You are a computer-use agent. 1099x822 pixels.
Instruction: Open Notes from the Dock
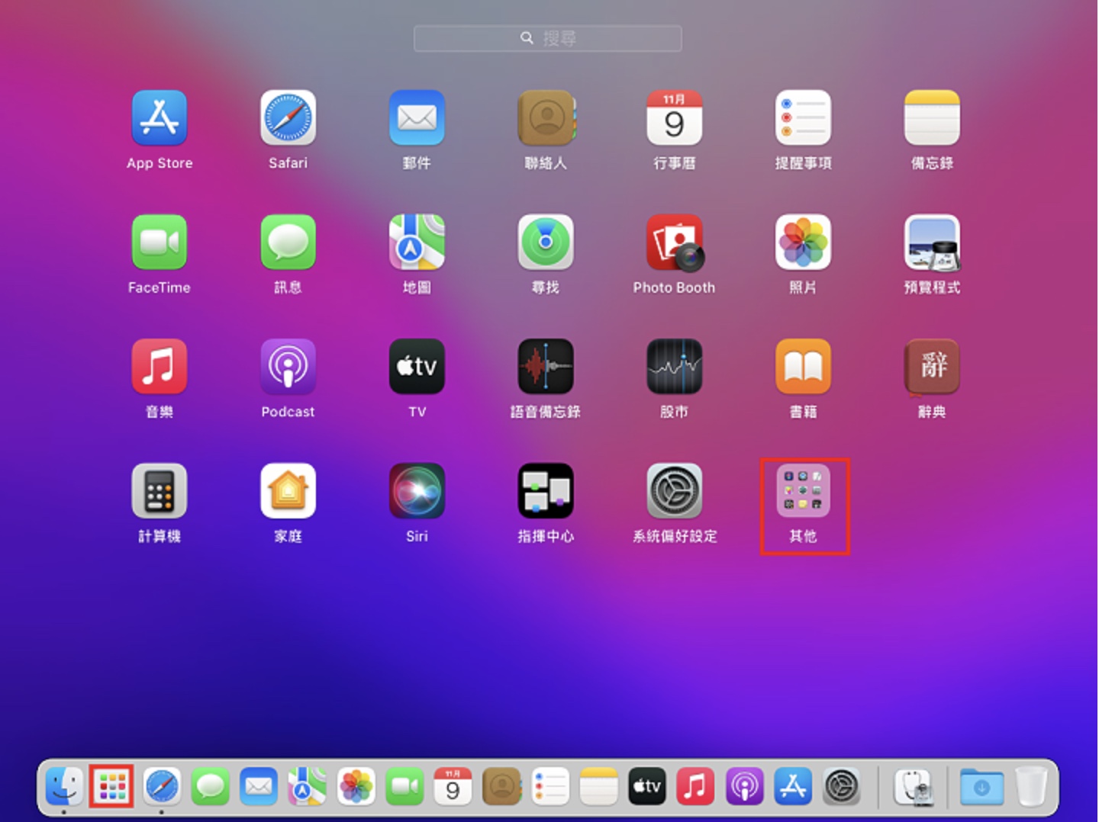[x=598, y=786]
